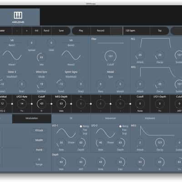
Task: Switch to the Sequencer tab
Action: click(111, 118)
